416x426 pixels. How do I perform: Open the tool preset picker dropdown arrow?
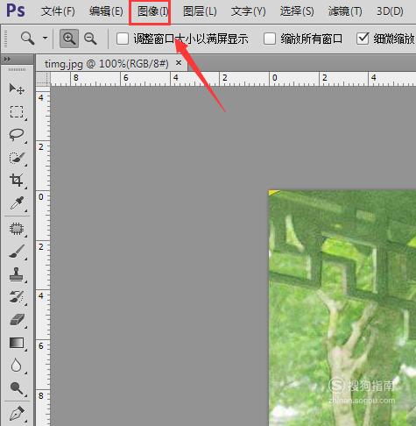click(45, 38)
